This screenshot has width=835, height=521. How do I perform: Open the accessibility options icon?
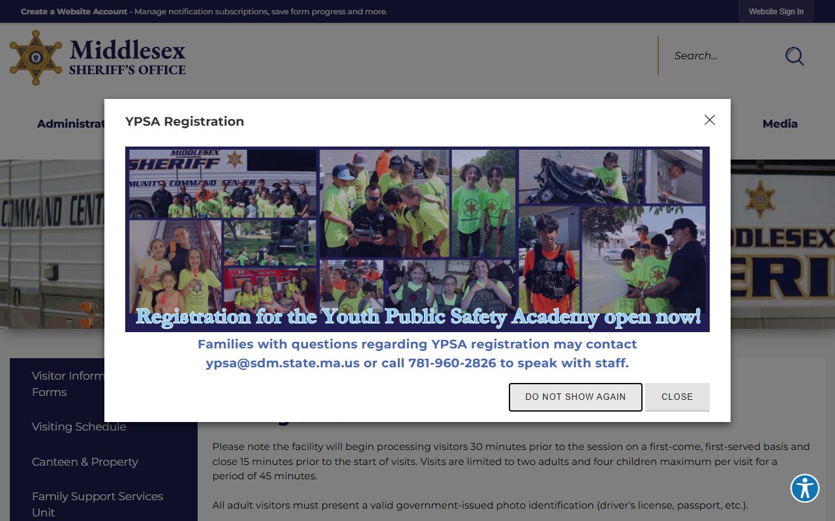pyautogui.click(x=805, y=488)
